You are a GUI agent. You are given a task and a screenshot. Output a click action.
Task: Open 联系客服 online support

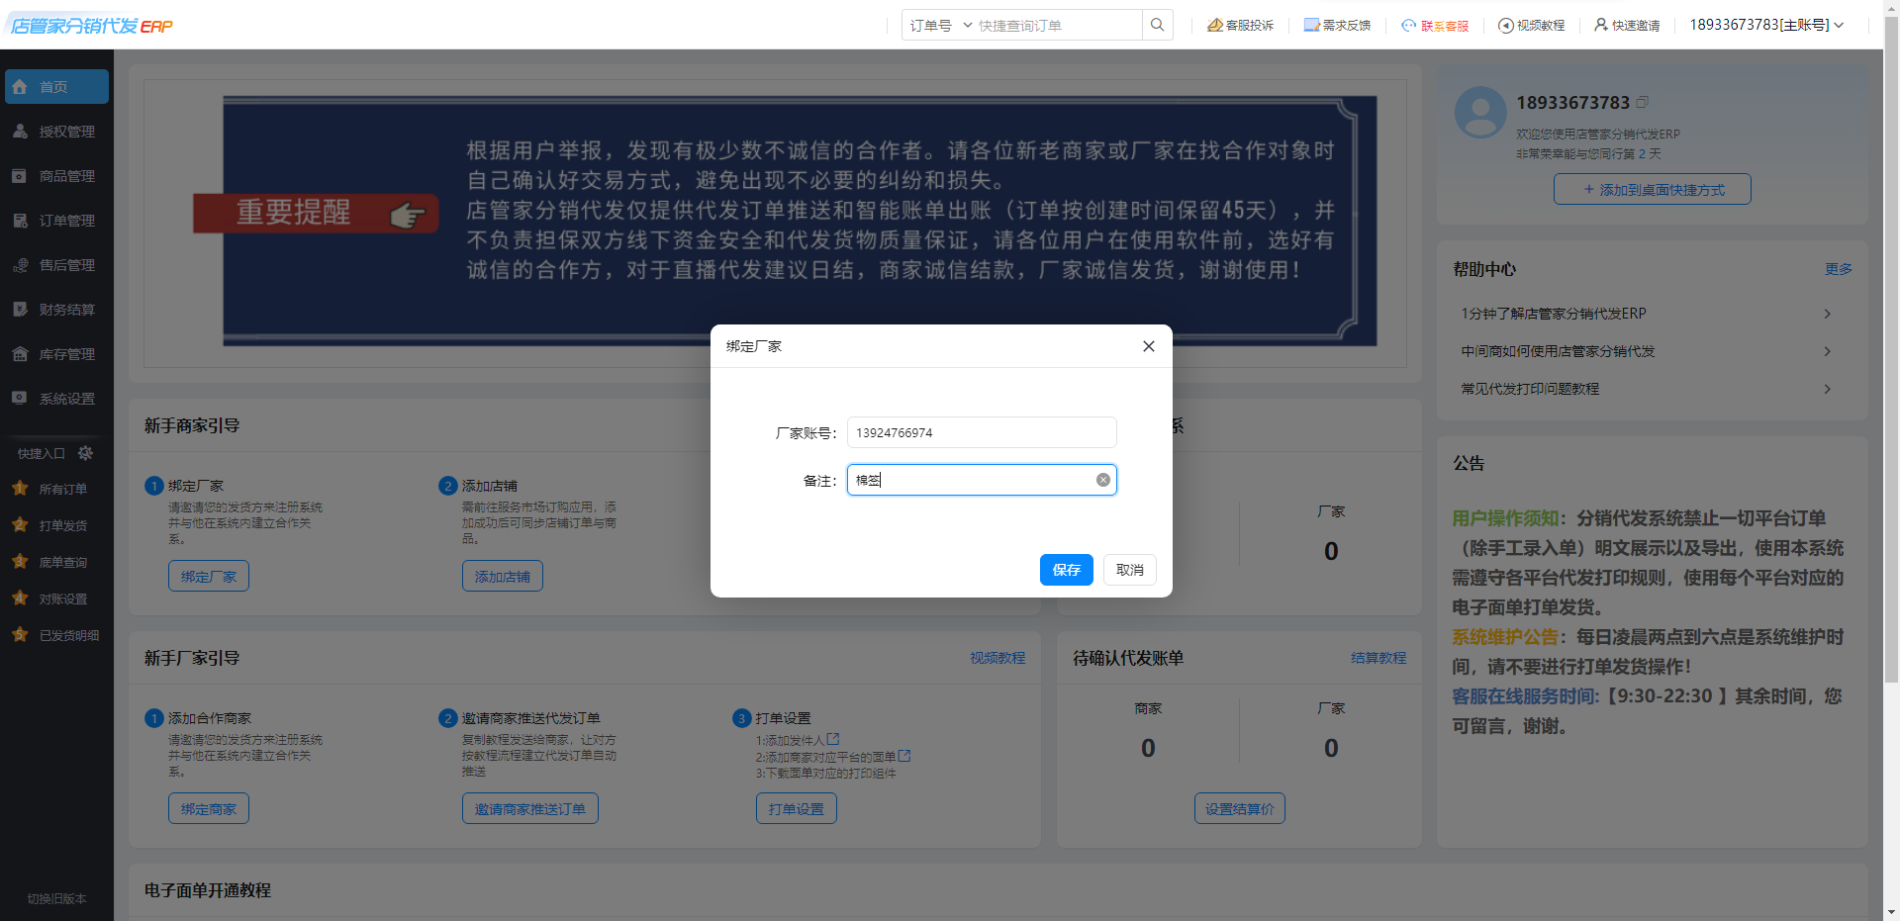1435,24
